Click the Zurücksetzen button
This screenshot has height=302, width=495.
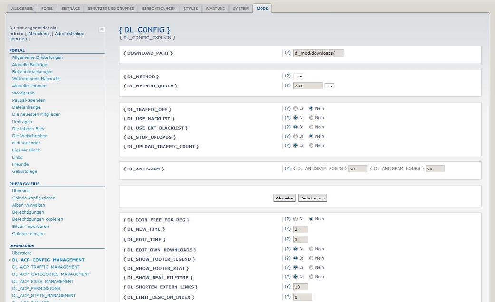[312, 198]
